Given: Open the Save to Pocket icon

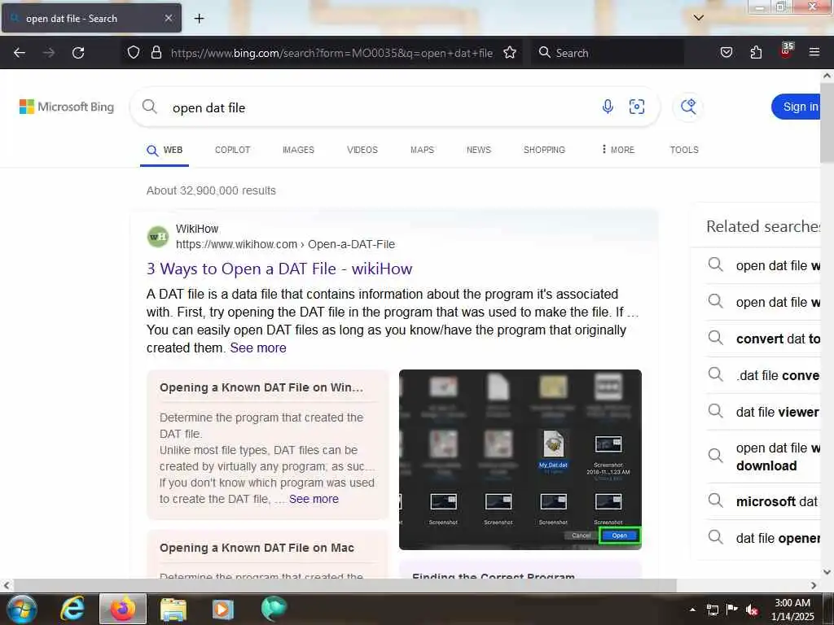Looking at the screenshot, I should (x=726, y=53).
